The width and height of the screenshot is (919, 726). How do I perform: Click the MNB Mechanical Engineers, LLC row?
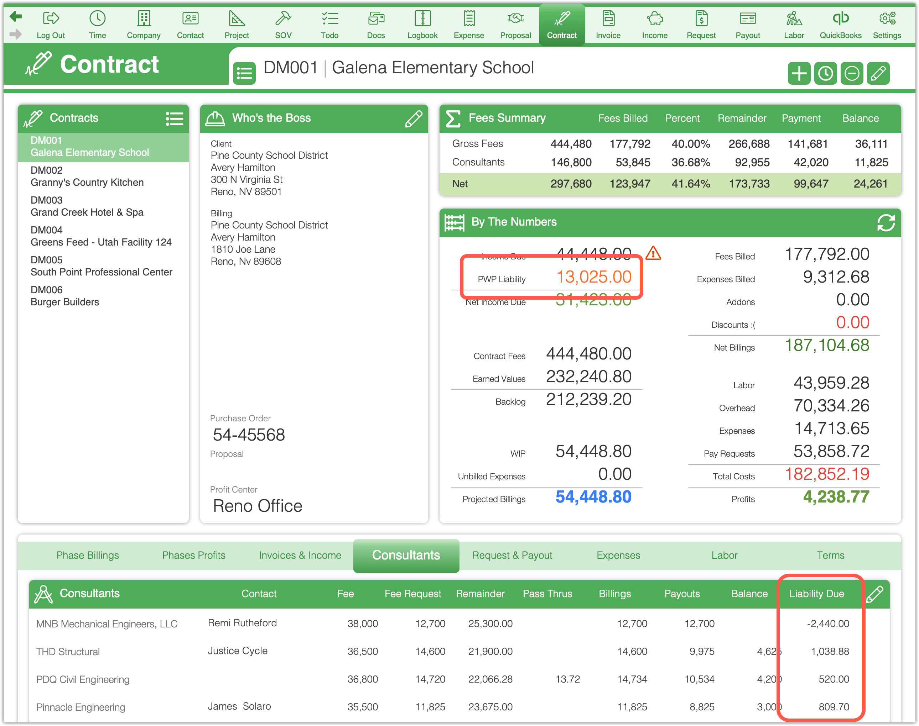tap(459, 624)
